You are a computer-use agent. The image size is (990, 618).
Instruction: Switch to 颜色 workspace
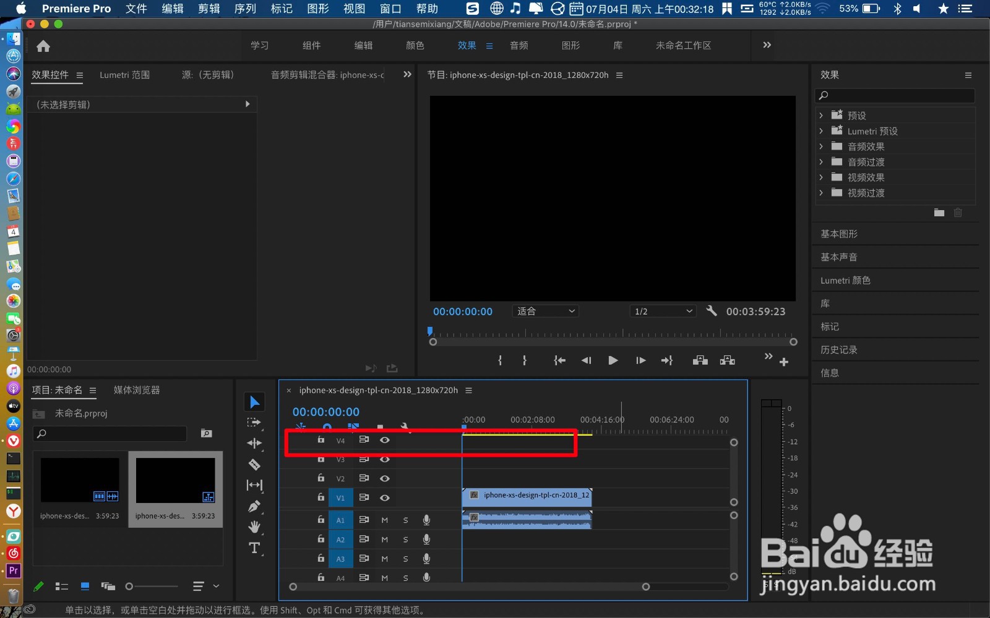click(415, 46)
